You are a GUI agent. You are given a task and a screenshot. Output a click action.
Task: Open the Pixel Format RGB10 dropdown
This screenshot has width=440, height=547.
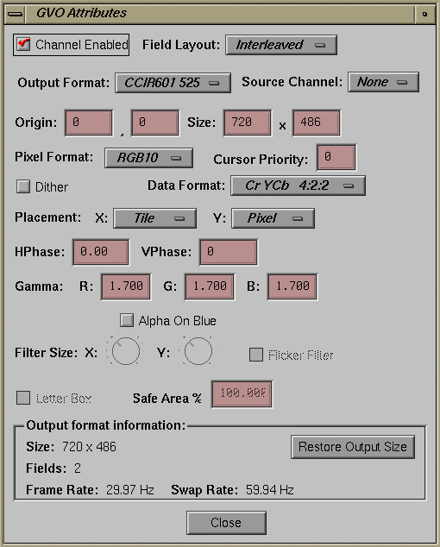pyautogui.click(x=149, y=158)
